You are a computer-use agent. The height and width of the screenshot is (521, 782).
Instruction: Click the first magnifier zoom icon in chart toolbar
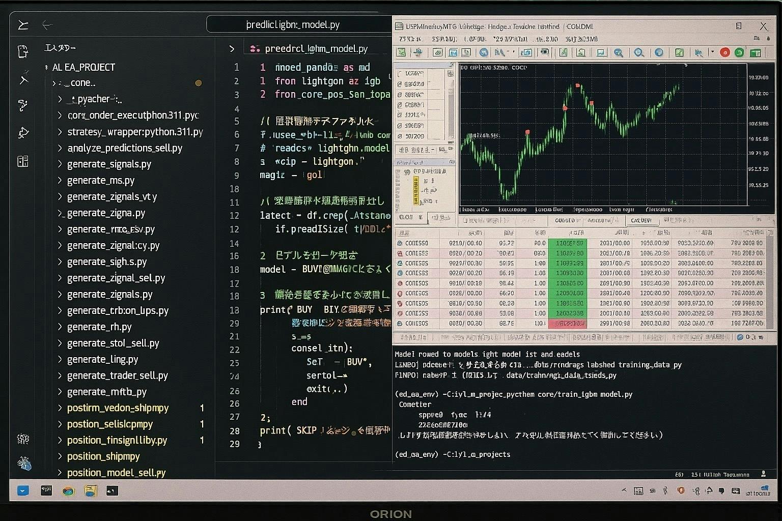coord(618,52)
